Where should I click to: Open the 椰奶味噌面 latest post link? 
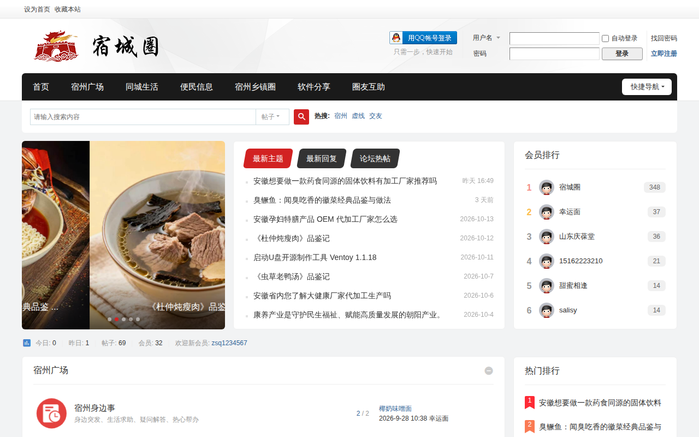395,409
